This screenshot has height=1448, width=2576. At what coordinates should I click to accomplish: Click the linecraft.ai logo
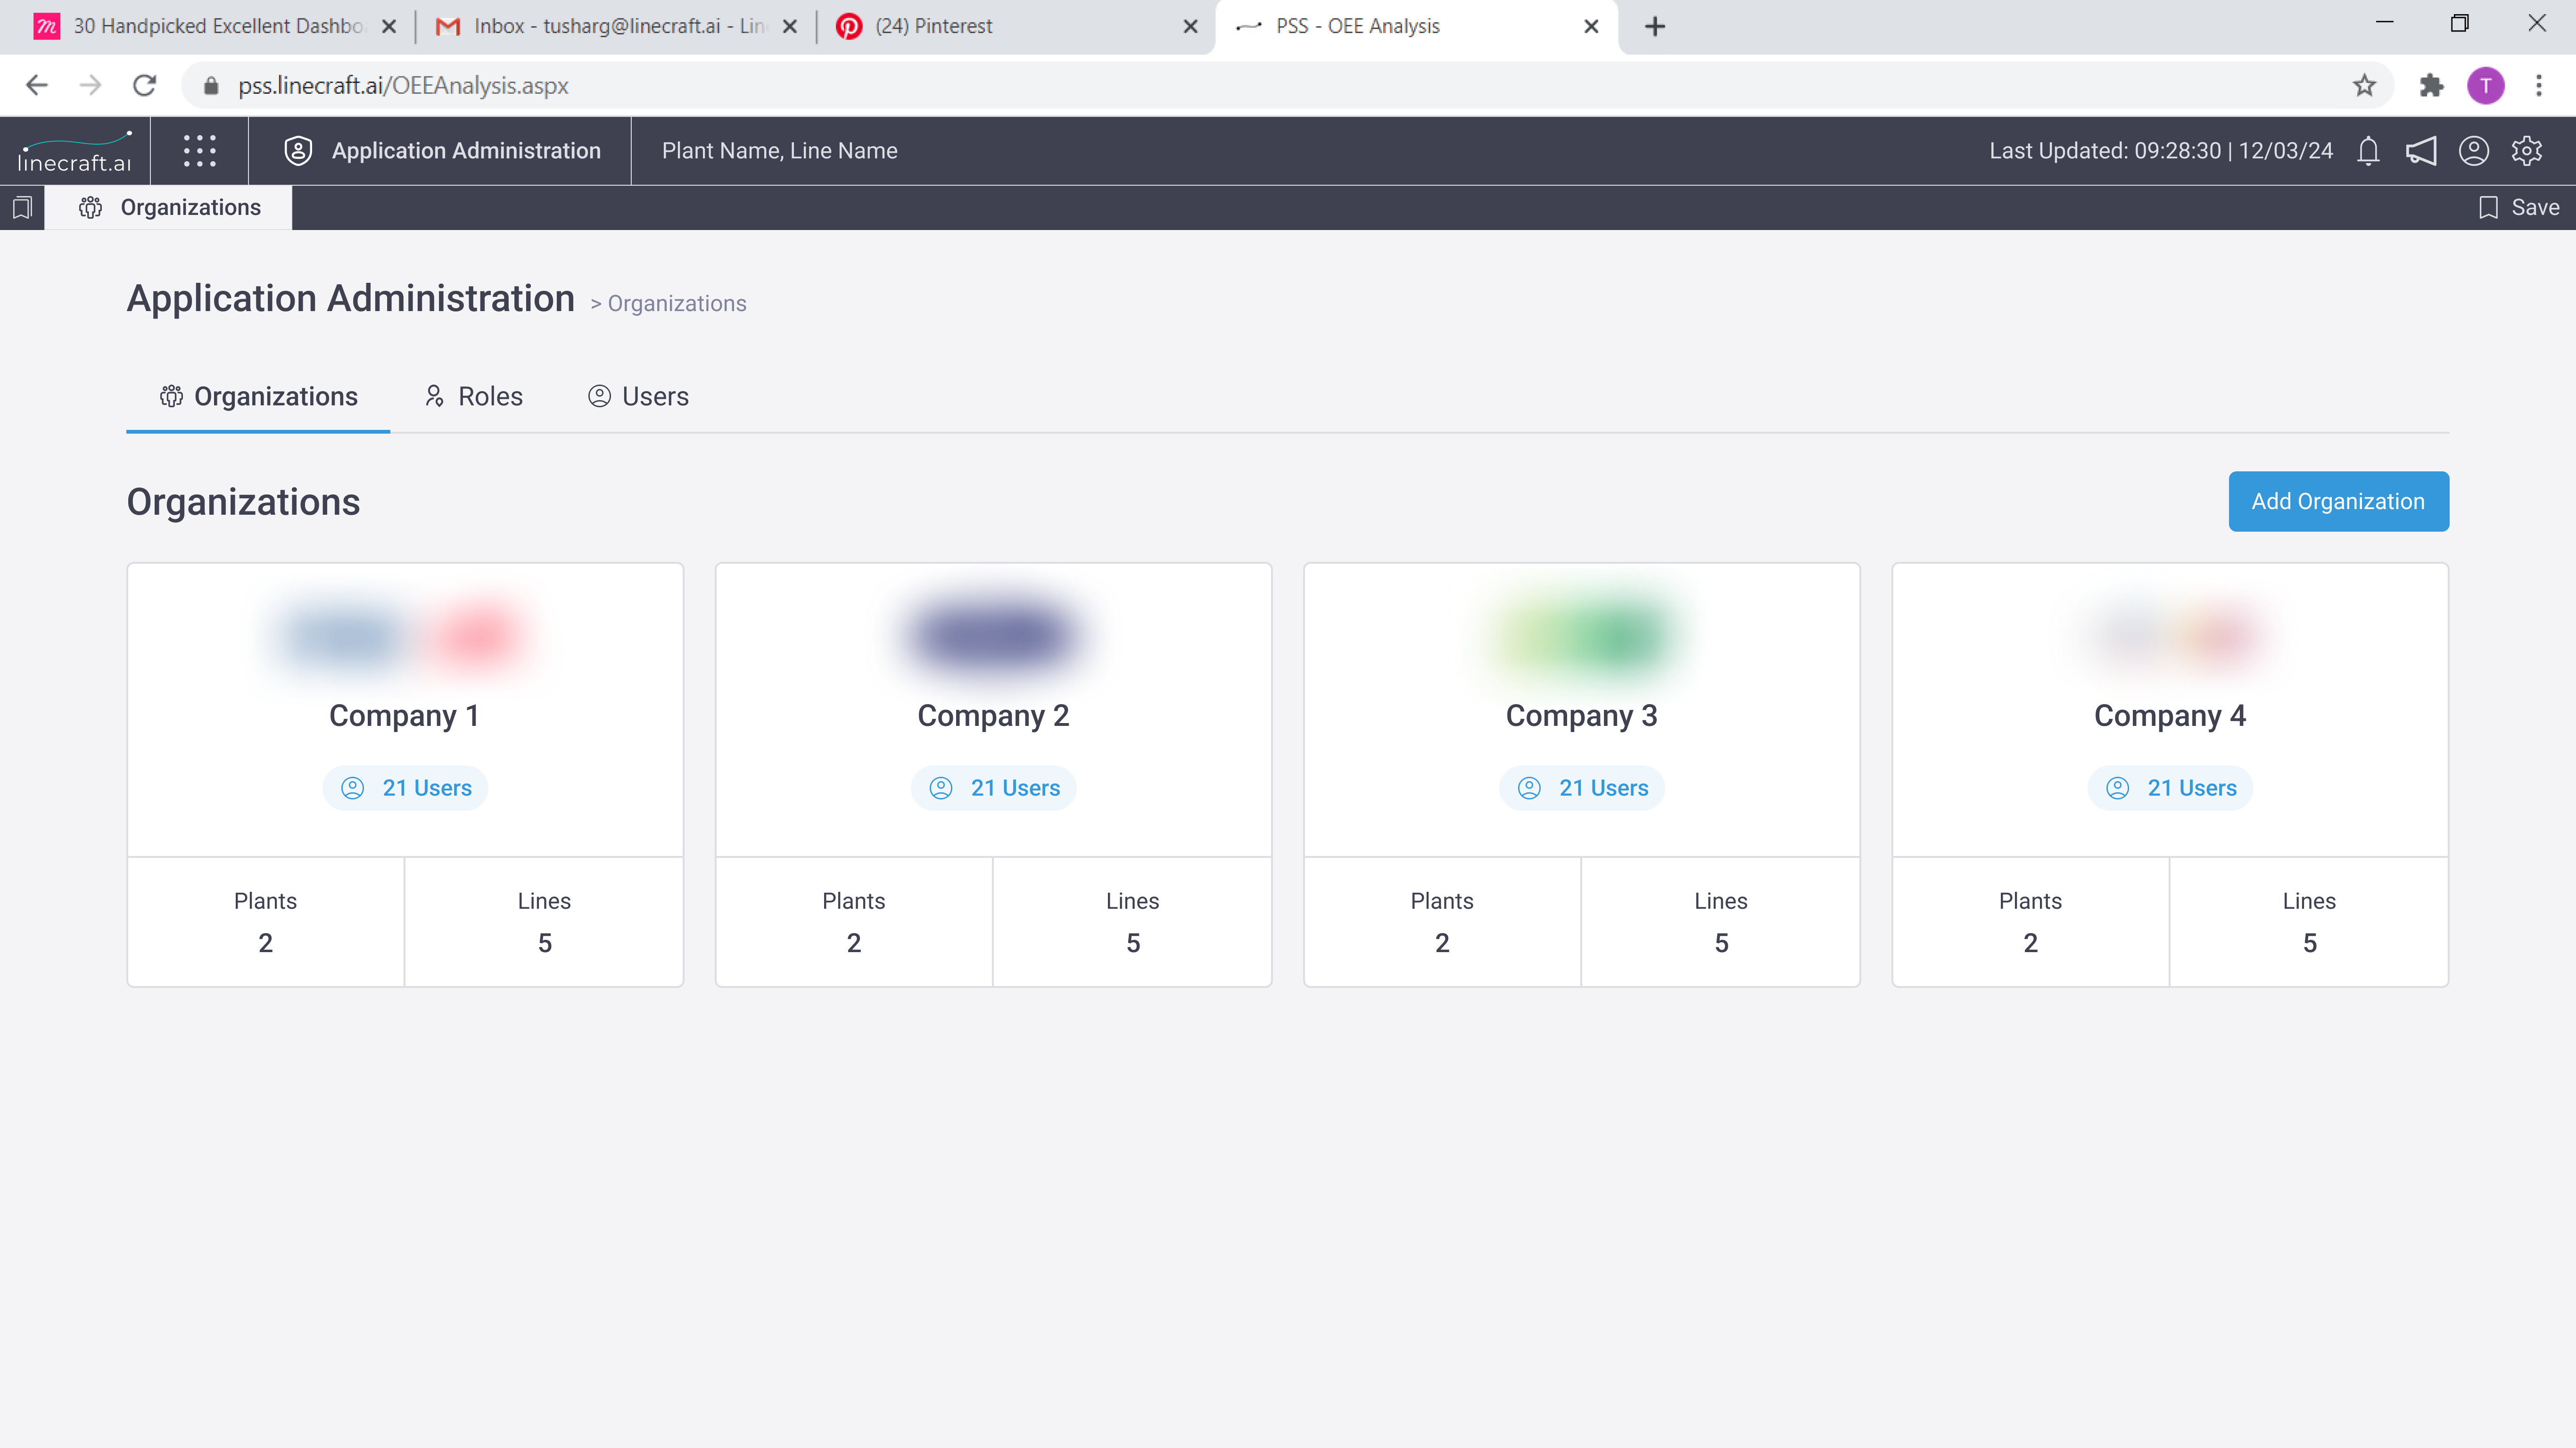click(x=75, y=151)
